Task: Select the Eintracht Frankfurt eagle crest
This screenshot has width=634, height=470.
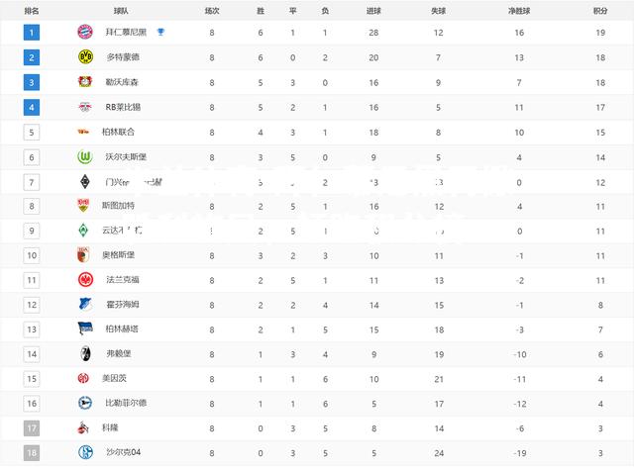Action: coord(85,279)
